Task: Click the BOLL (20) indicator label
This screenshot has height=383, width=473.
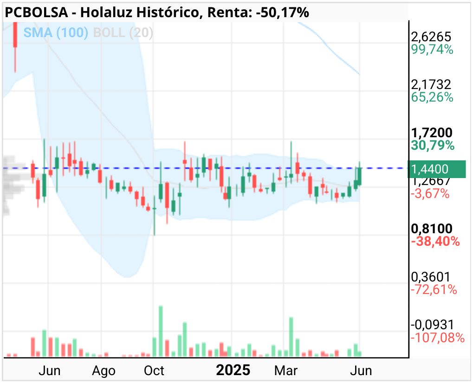Action: pyautogui.click(x=123, y=32)
